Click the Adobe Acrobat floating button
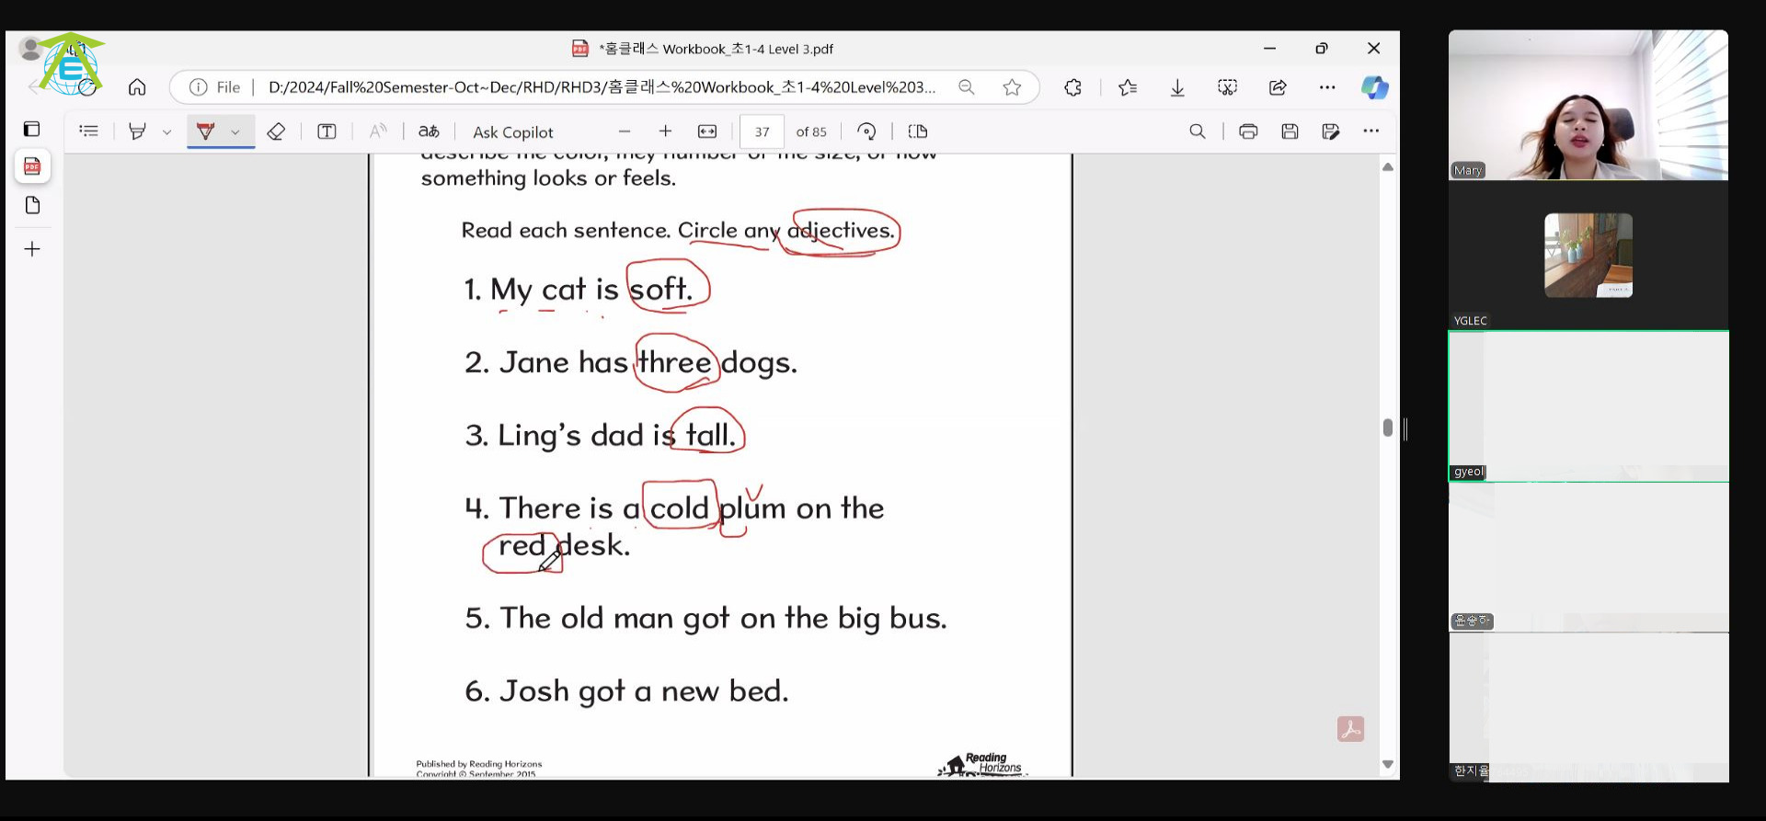The image size is (1766, 821). click(1350, 729)
